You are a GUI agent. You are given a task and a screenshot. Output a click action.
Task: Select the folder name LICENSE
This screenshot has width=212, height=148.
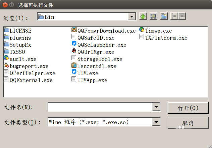tap(20, 31)
